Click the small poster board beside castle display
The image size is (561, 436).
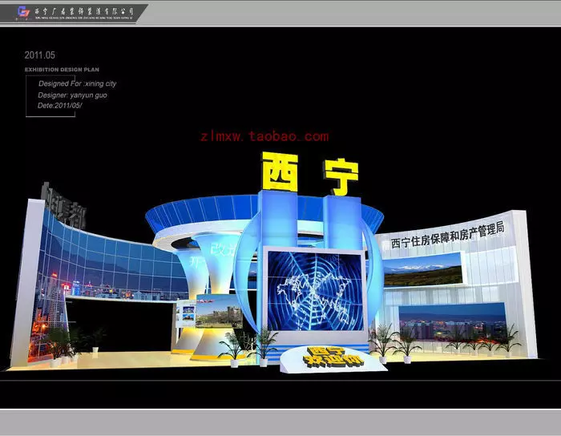186,313
